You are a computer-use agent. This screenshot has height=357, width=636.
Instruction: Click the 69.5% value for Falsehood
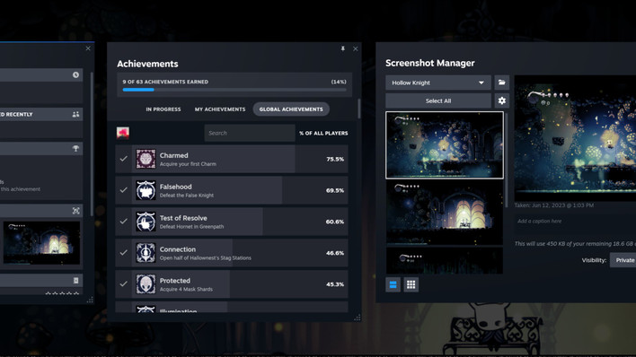click(335, 190)
